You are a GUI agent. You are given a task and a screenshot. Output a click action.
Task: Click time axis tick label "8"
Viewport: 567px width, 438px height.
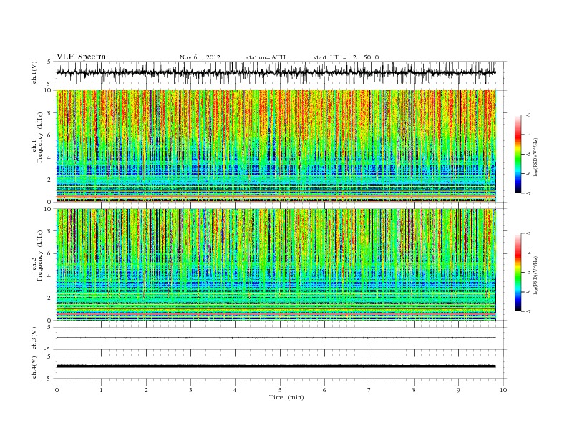(414, 390)
